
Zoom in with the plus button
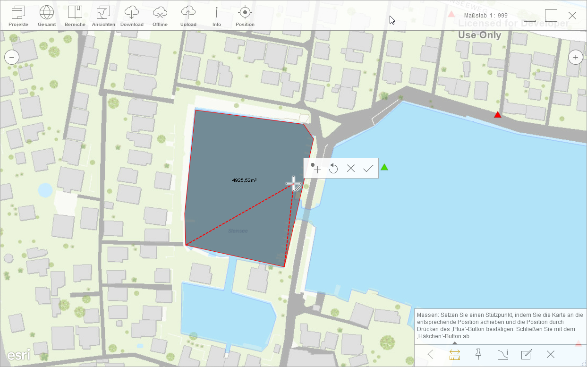coord(575,58)
